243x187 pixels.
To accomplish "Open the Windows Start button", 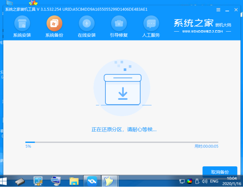I will [x=3, y=181].
